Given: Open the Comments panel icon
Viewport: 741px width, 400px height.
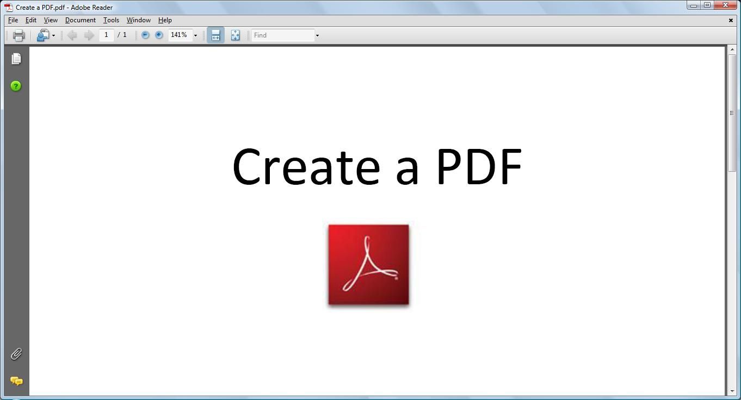Looking at the screenshot, I should pos(16,381).
